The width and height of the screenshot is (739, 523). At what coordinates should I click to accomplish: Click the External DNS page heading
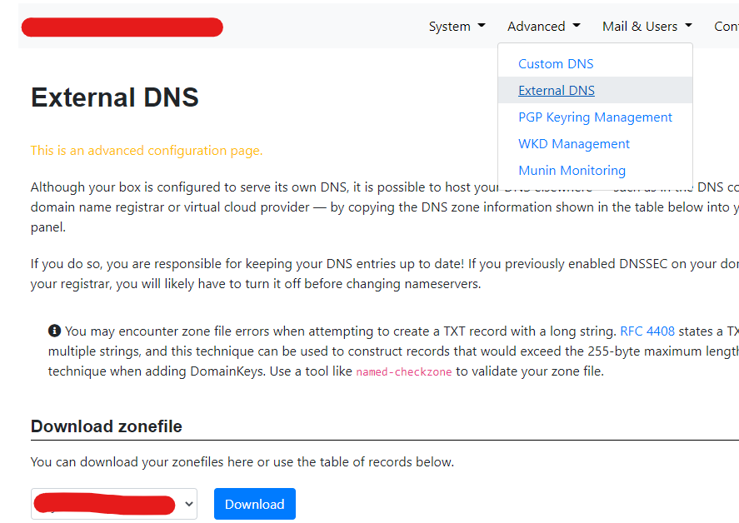coord(114,97)
